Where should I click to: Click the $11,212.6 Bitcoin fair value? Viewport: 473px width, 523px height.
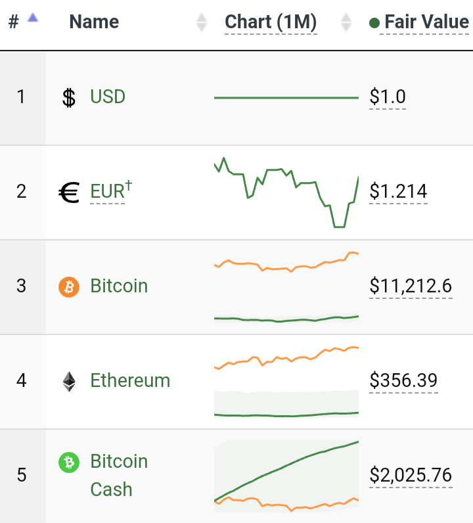pyautogui.click(x=411, y=286)
